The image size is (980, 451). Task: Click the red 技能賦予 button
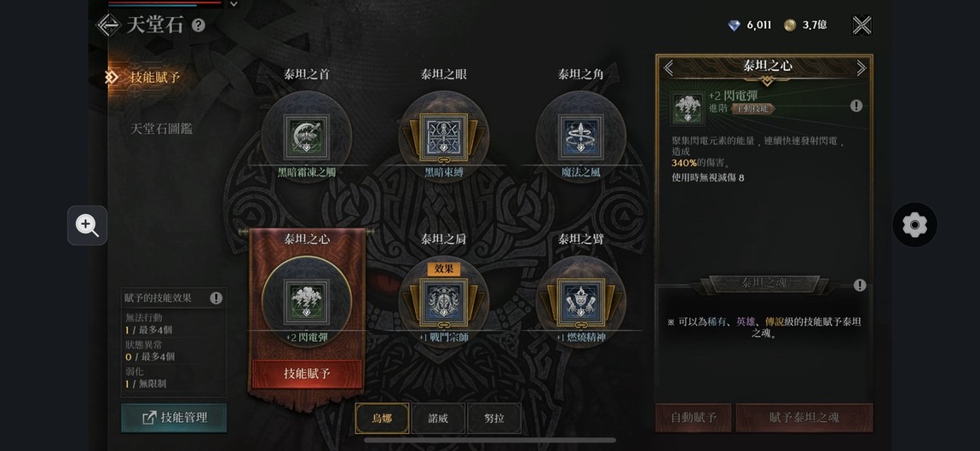point(307,374)
